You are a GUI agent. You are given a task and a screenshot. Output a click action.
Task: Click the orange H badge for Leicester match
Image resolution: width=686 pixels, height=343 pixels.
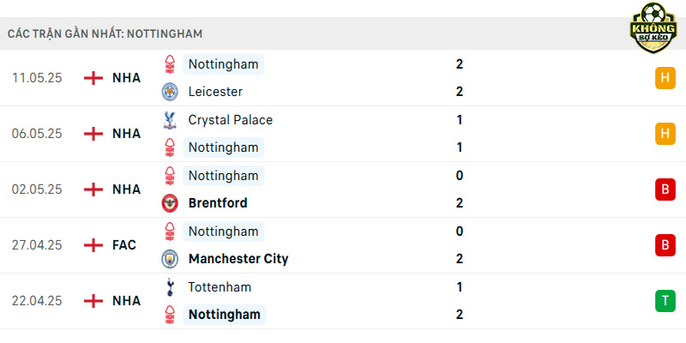pyautogui.click(x=665, y=78)
